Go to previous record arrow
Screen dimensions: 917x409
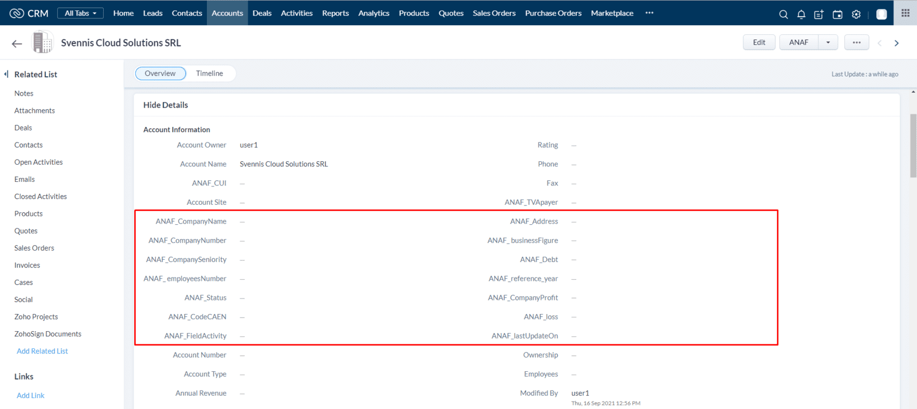(880, 43)
